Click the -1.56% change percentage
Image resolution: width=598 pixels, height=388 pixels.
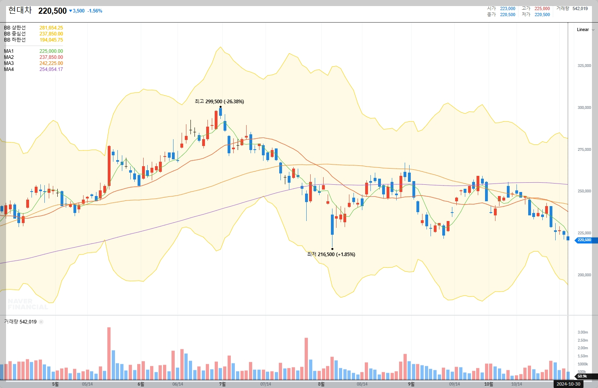tap(95, 11)
